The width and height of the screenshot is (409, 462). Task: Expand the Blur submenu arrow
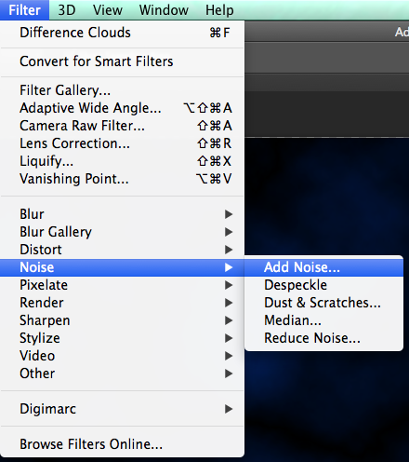coord(229,214)
